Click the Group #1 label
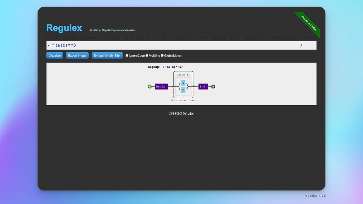 tap(183, 75)
